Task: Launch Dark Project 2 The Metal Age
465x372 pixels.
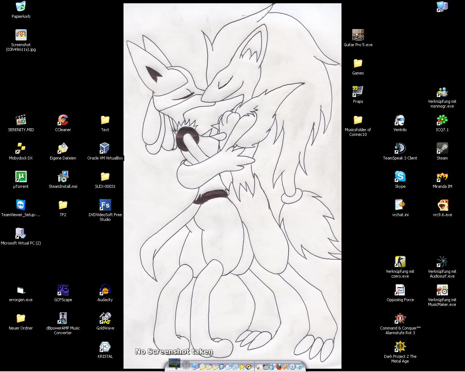Action: point(400,347)
